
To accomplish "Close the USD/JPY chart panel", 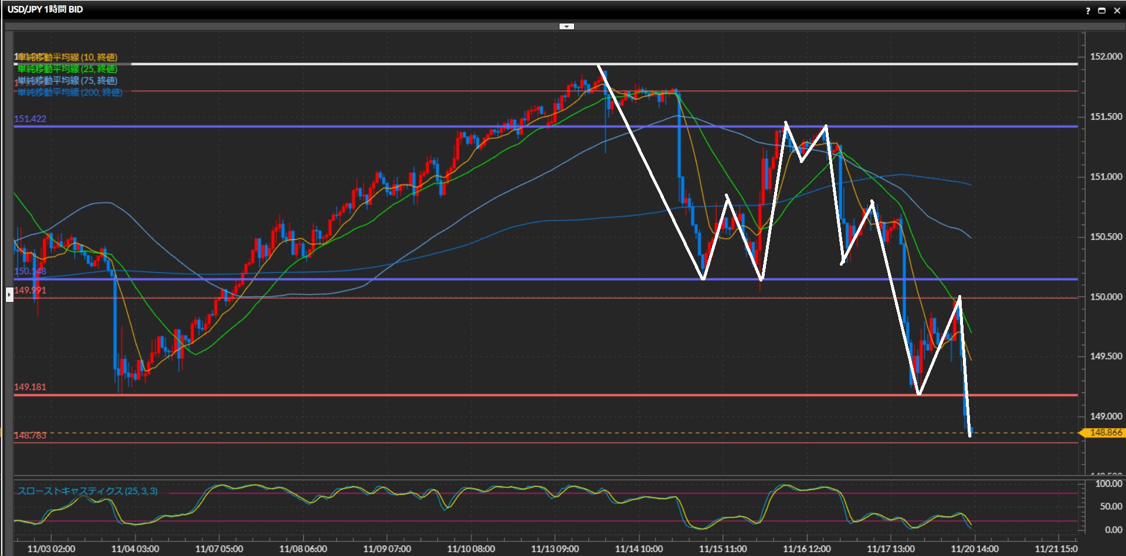I will 1117,11.
